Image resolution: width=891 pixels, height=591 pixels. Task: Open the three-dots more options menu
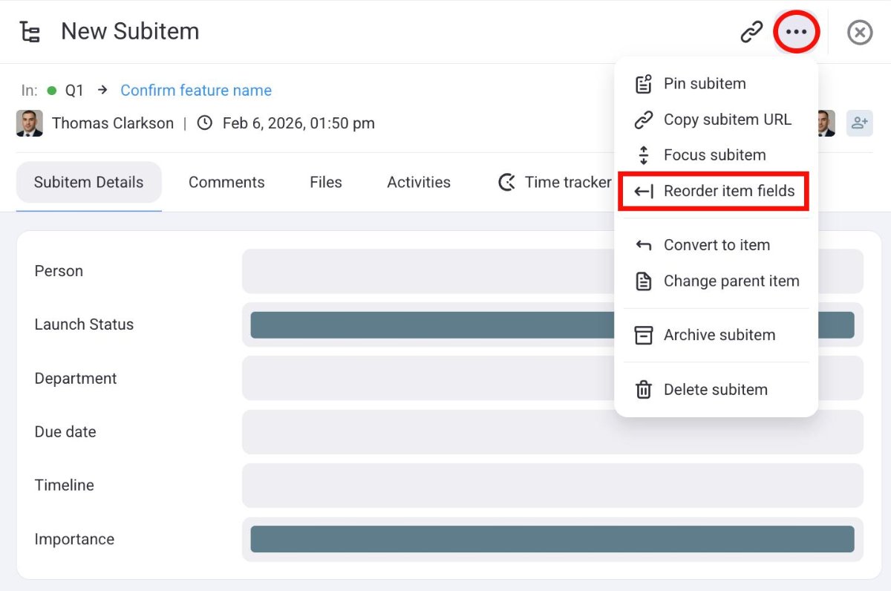pos(796,32)
